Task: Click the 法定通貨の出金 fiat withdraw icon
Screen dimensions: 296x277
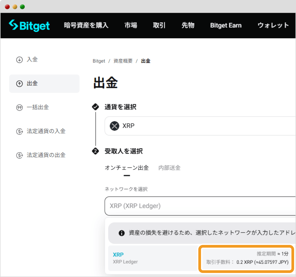Action: tap(19, 155)
